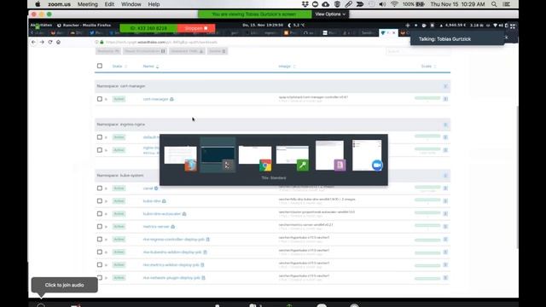Viewport: 546px width, 307px height.
Task: Click the scale bar for kube-dns
Action: click(427, 200)
